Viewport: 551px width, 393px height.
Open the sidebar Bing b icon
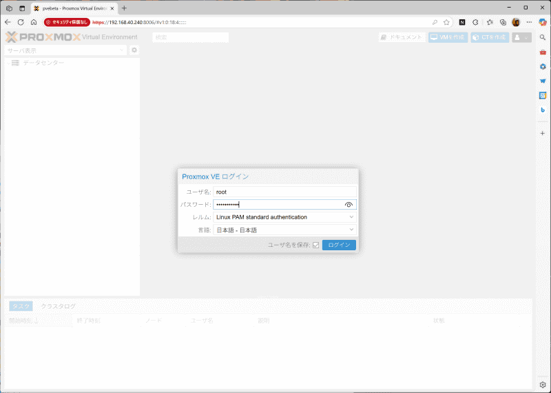pos(543,110)
